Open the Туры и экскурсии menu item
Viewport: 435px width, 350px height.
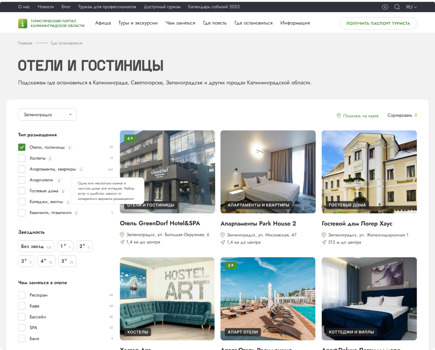click(138, 23)
